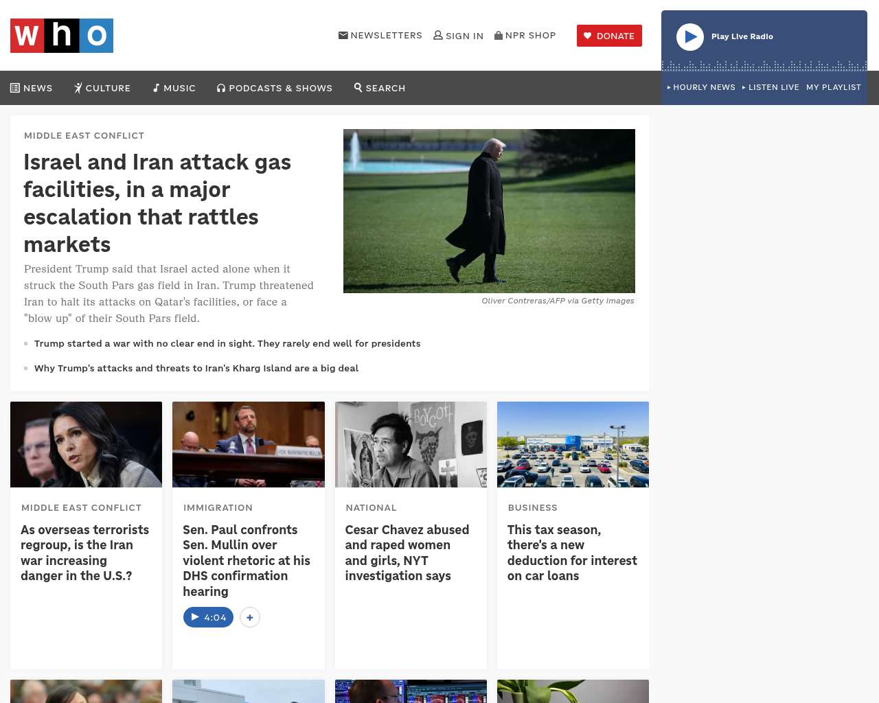This screenshot has width=879, height=703.
Task: Open the Culture menu
Action: tap(102, 88)
